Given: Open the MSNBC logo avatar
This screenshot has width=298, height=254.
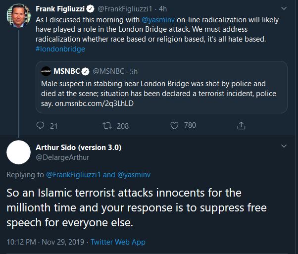Looking at the screenshot, I should pyautogui.click(x=46, y=71).
